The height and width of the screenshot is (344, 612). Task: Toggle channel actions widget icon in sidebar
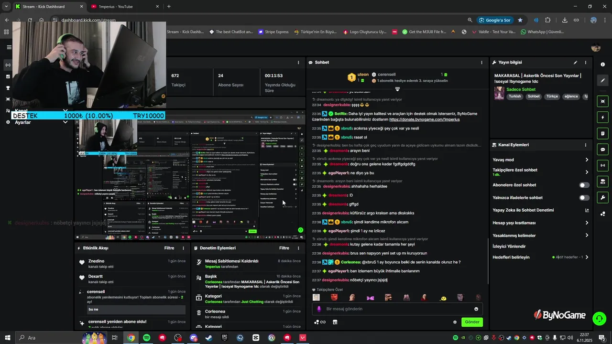coord(603,182)
